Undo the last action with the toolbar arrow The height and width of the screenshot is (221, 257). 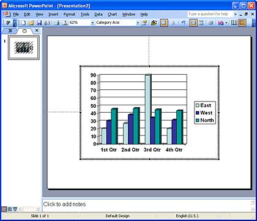pos(183,23)
